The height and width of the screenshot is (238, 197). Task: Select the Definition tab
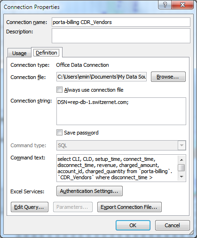tap(47, 53)
